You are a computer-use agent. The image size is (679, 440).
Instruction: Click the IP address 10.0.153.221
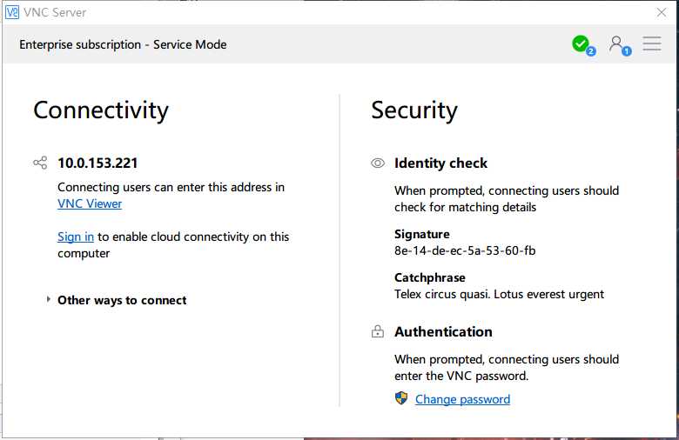click(97, 163)
